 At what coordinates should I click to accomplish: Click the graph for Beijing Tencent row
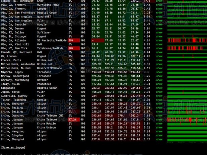coord(187,112)
